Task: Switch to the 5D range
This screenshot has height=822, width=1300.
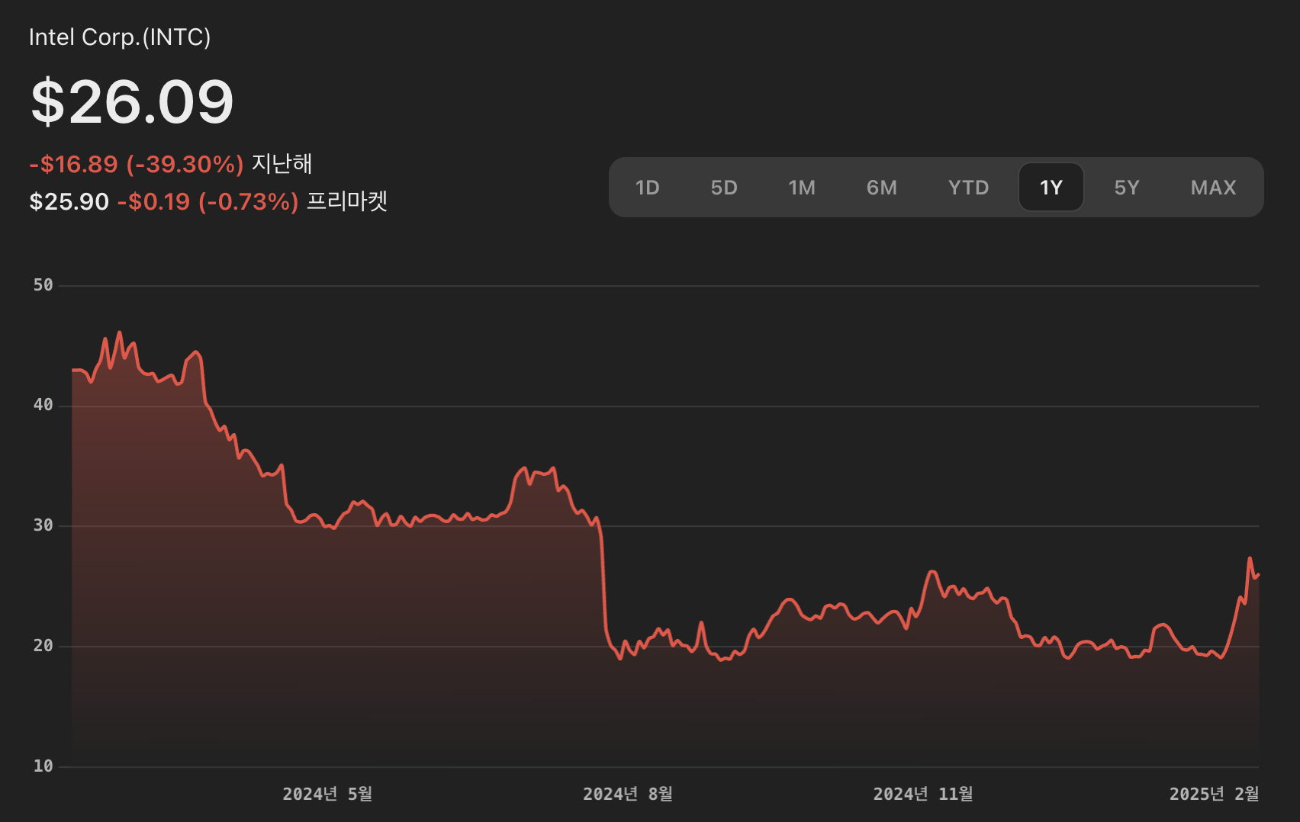Action: tap(724, 188)
